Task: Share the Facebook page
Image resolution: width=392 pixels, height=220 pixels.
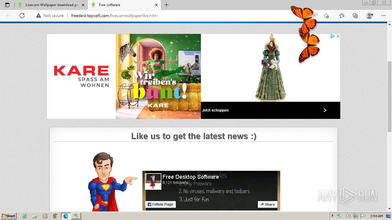Action: [x=268, y=204]
